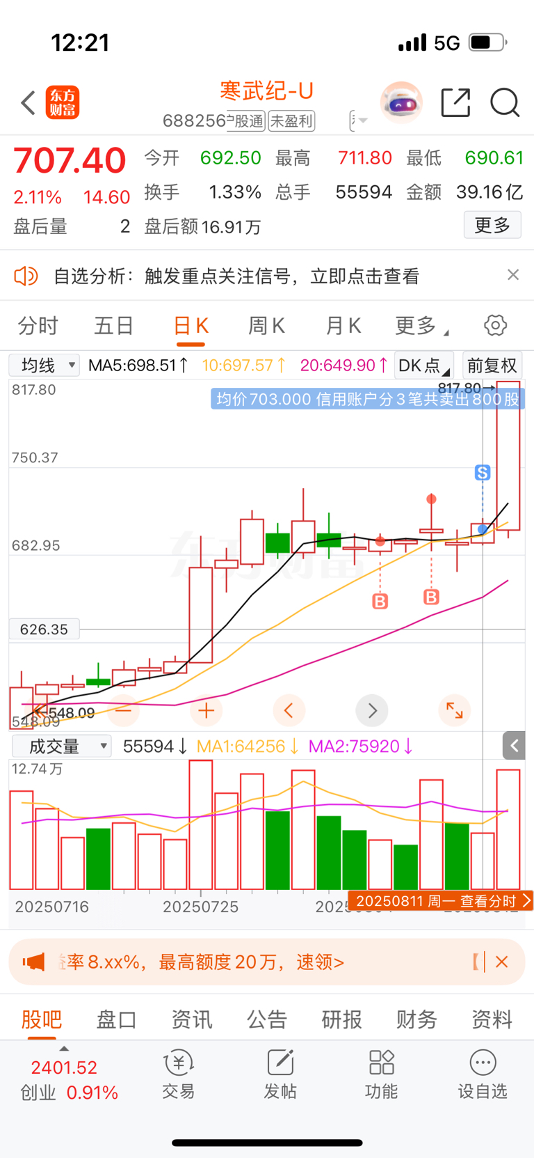Open 20250811 周一 查看分时 link
Image resolution: width=534 pixels, height=1158 pixels.
tap(440, 900)
